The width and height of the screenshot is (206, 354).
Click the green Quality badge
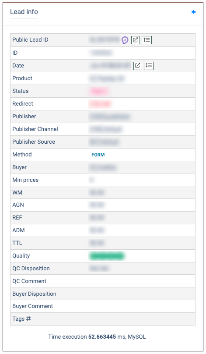[x=107, y=256]
